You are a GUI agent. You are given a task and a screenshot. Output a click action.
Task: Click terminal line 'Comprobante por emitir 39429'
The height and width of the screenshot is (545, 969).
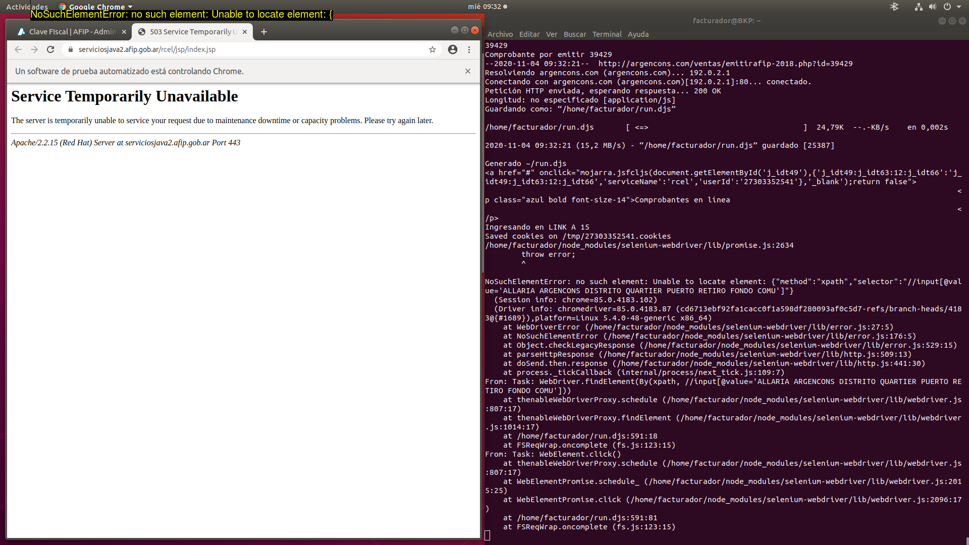[549, 54]
